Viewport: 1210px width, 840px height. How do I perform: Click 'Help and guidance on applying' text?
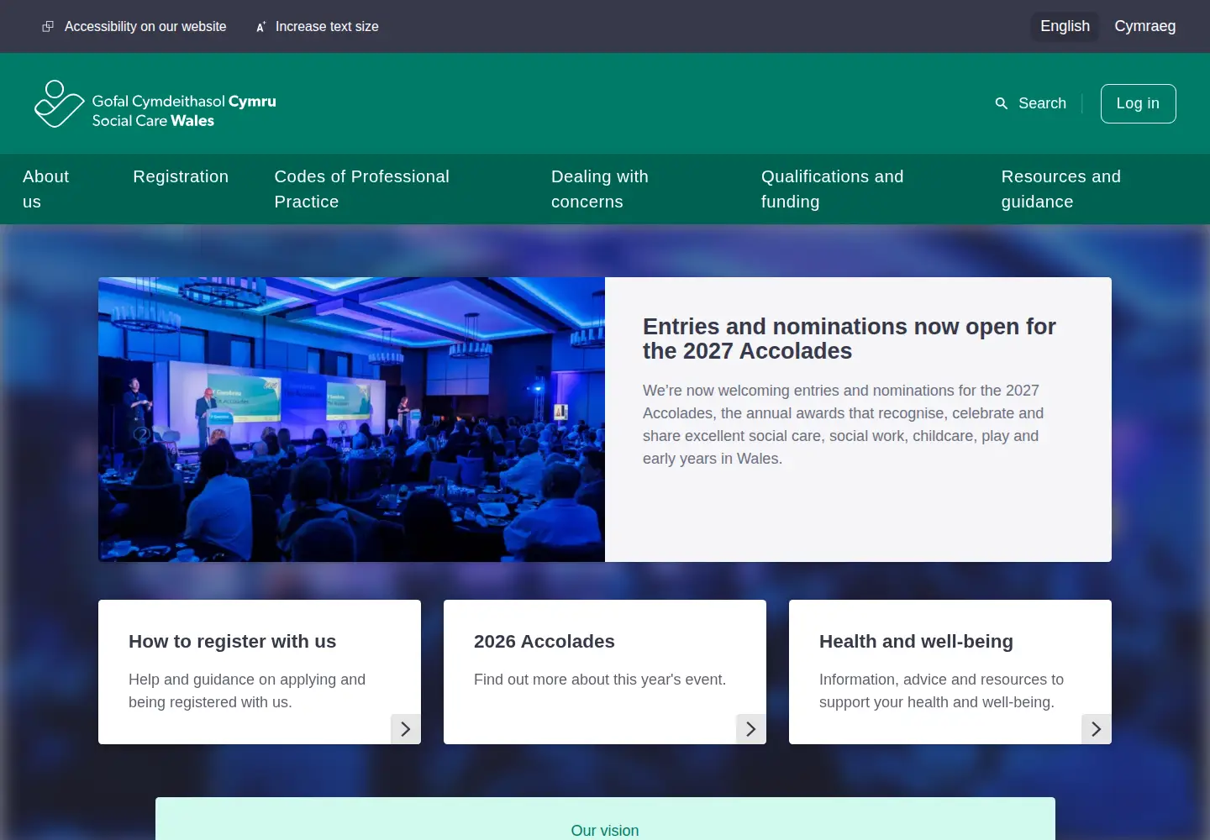point(247,690)
